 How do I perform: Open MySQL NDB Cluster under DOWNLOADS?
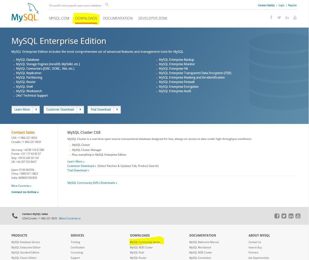(x=141, y=248)
